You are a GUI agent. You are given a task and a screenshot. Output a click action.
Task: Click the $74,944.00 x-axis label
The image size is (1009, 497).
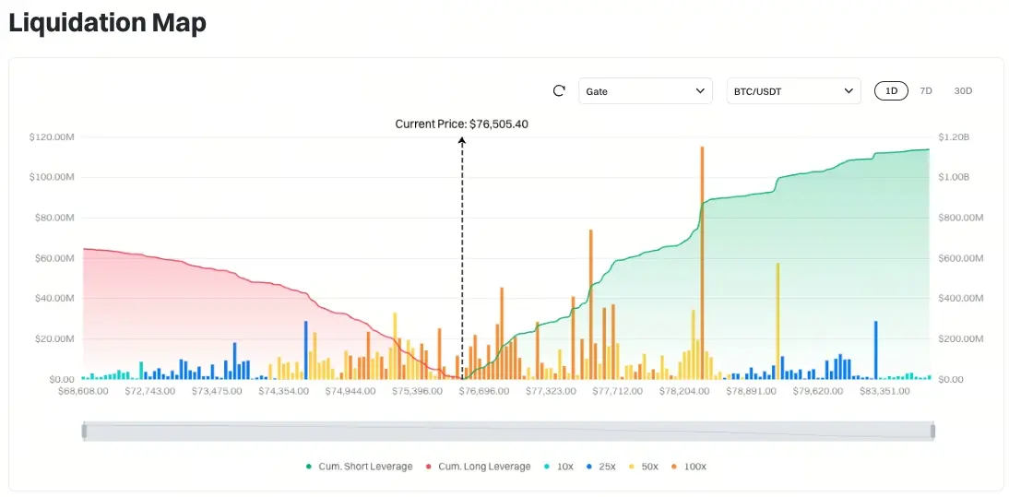point(350,391)
